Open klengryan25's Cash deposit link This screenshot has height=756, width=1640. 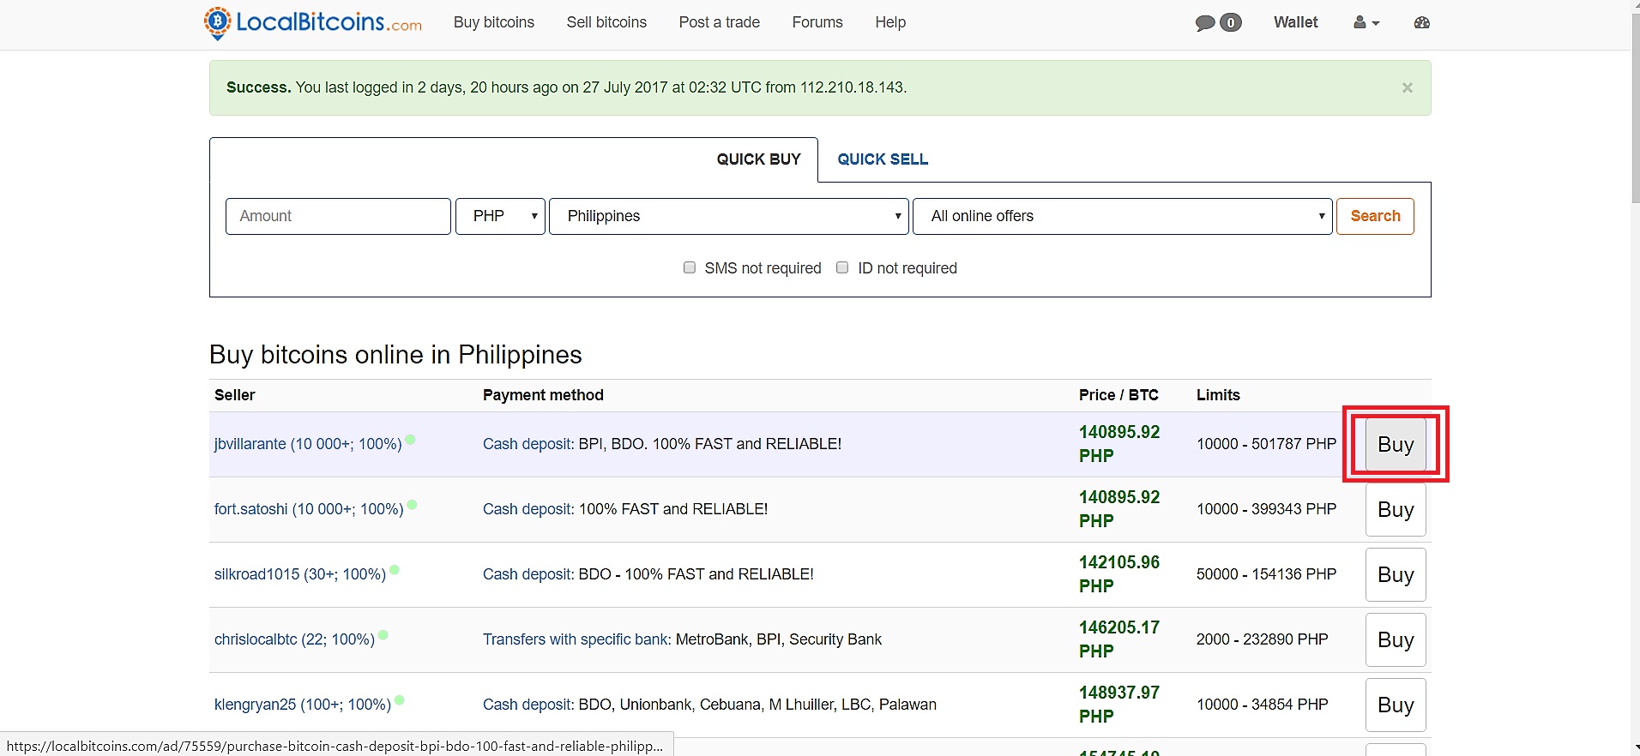click(x=528, y=705)
